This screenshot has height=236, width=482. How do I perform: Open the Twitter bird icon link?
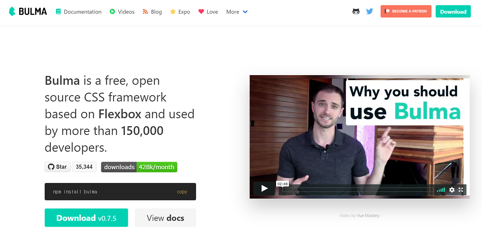(369, 12)
